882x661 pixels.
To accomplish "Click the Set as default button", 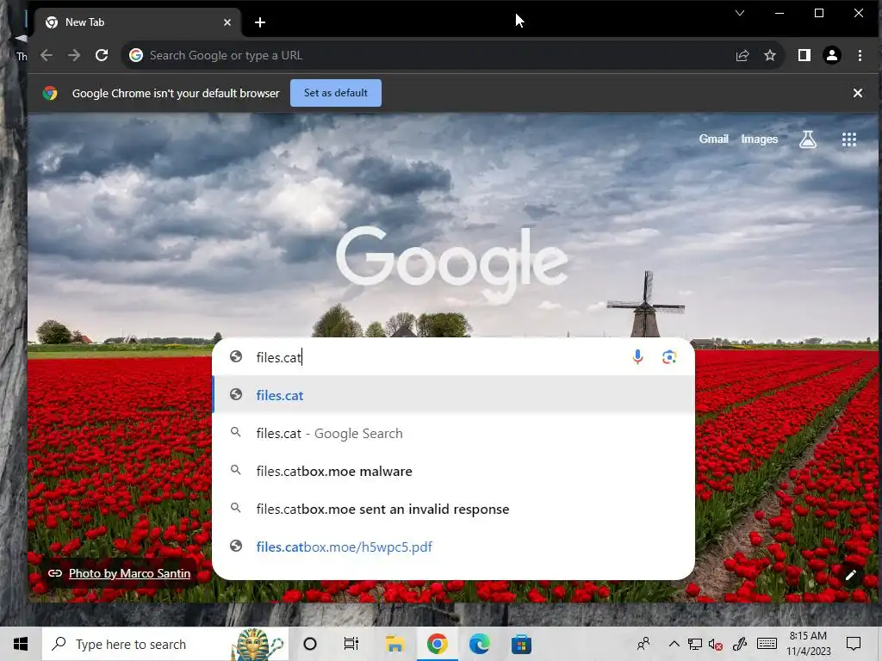I will click(x=336, y=93).
